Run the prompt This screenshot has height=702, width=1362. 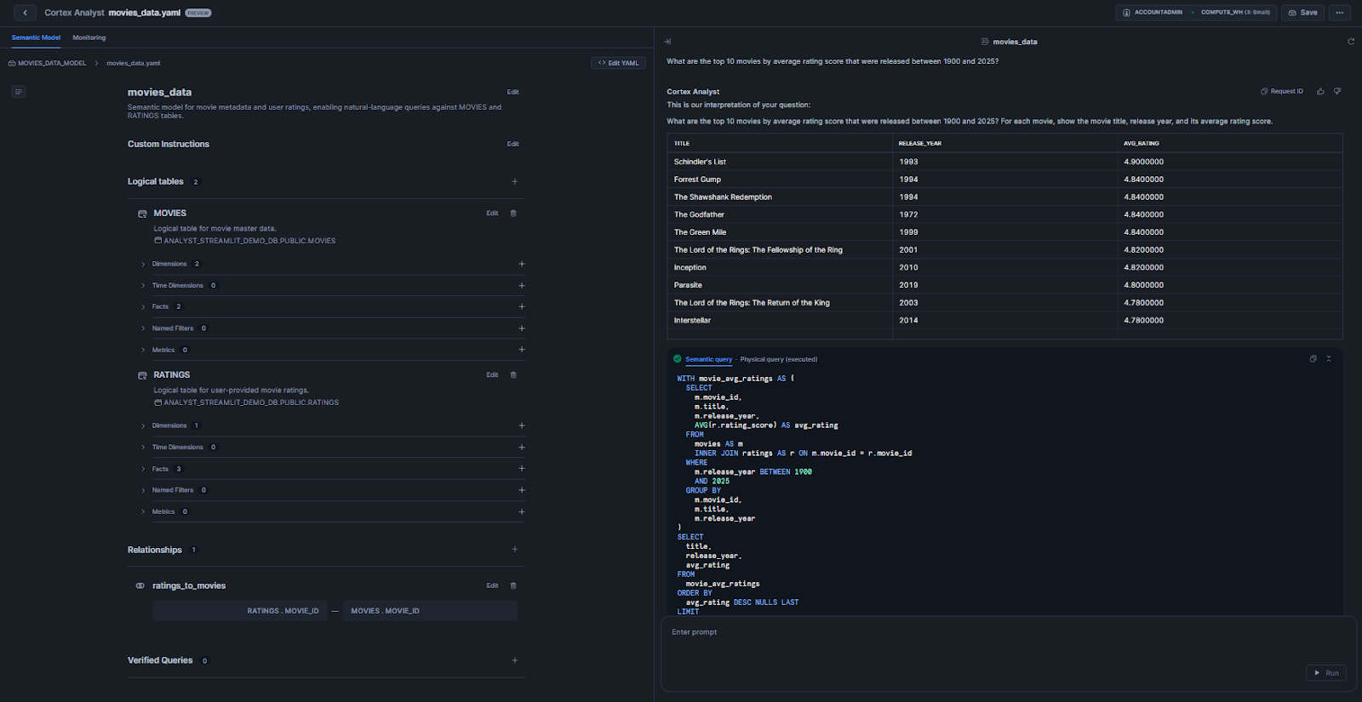point(1326,673)
